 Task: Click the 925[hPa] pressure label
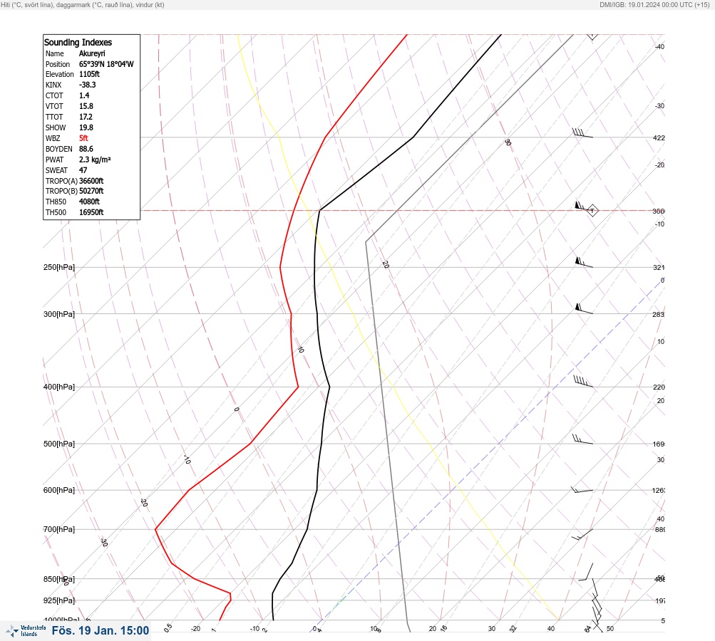coord(59,600)
